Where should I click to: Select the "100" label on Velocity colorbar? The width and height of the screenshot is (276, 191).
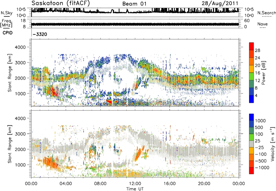click(x=259, y=134)
